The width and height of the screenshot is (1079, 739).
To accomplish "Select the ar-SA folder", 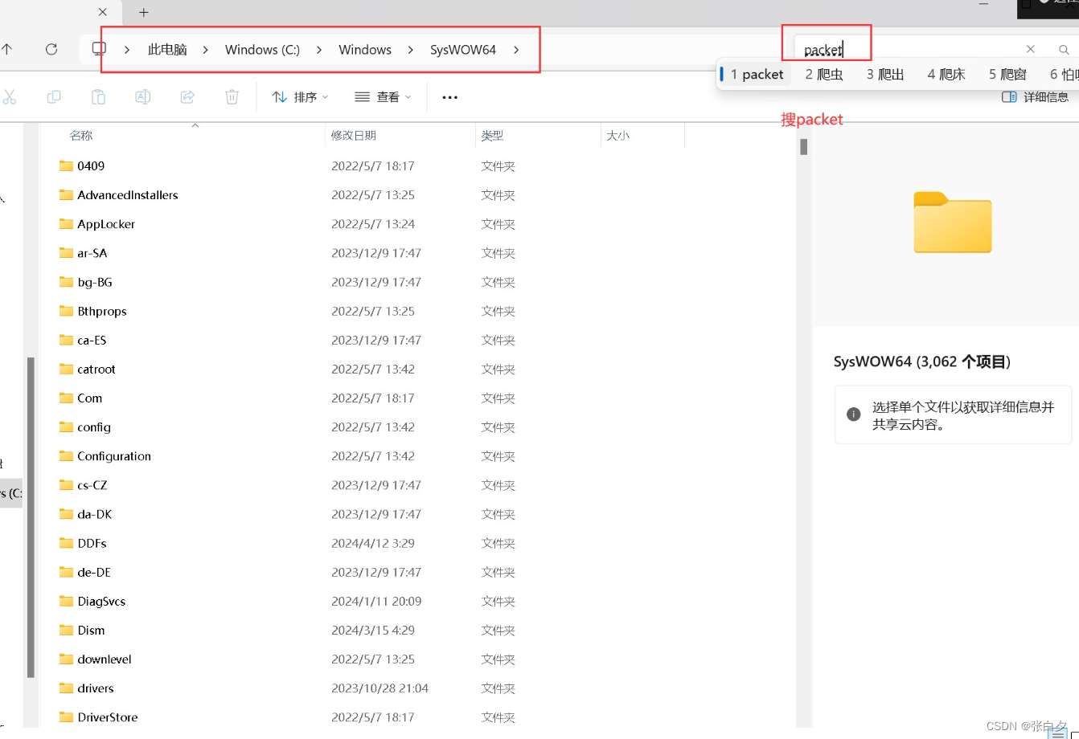I will click(x=92, y=252).
